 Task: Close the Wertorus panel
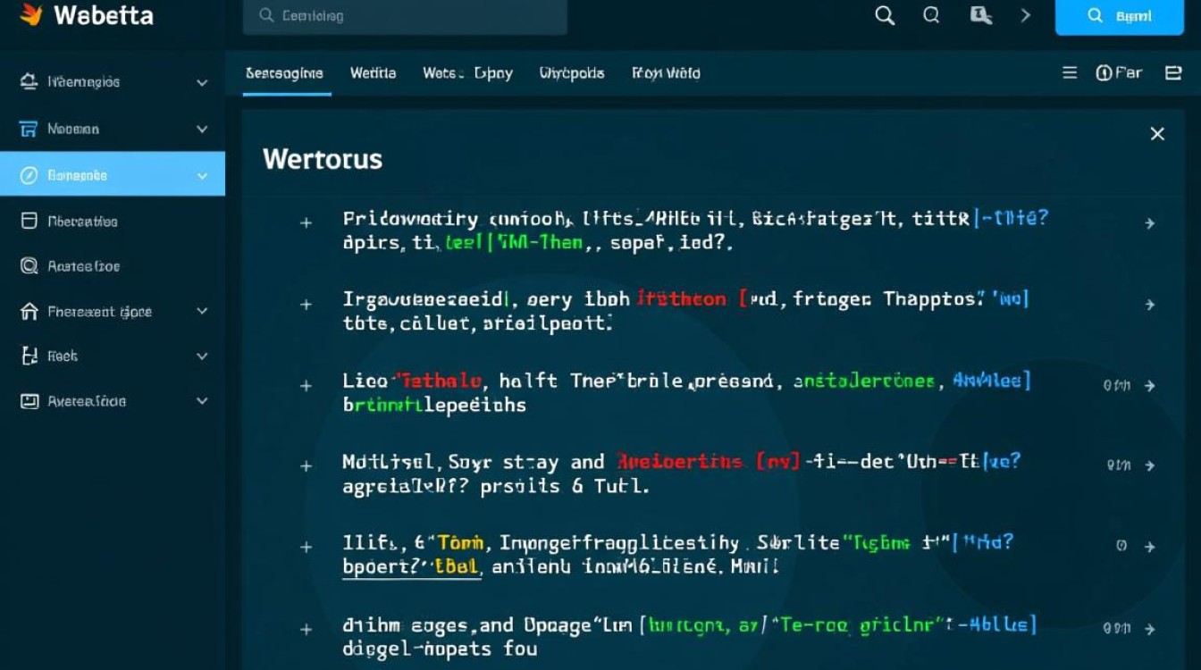tap(1157, 134)
